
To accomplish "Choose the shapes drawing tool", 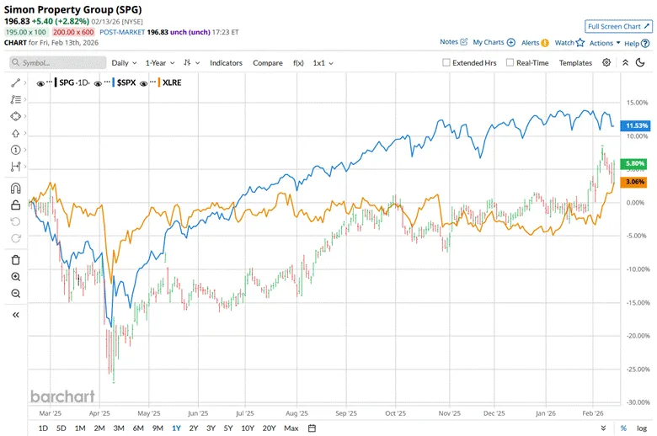I will point(15,116).
